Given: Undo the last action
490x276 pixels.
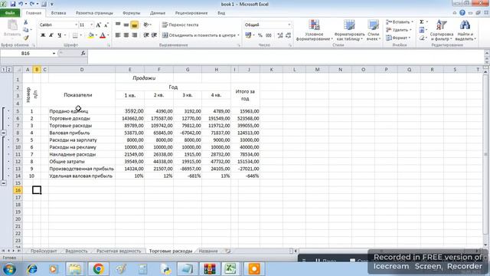Looking at the screenshot, I should click(21, 4).
